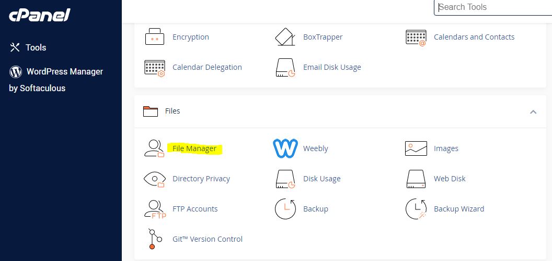552x261 pixels.
Task: Collapse the Files section chevron
Action: pyautogui.click(x=533, y=111)
